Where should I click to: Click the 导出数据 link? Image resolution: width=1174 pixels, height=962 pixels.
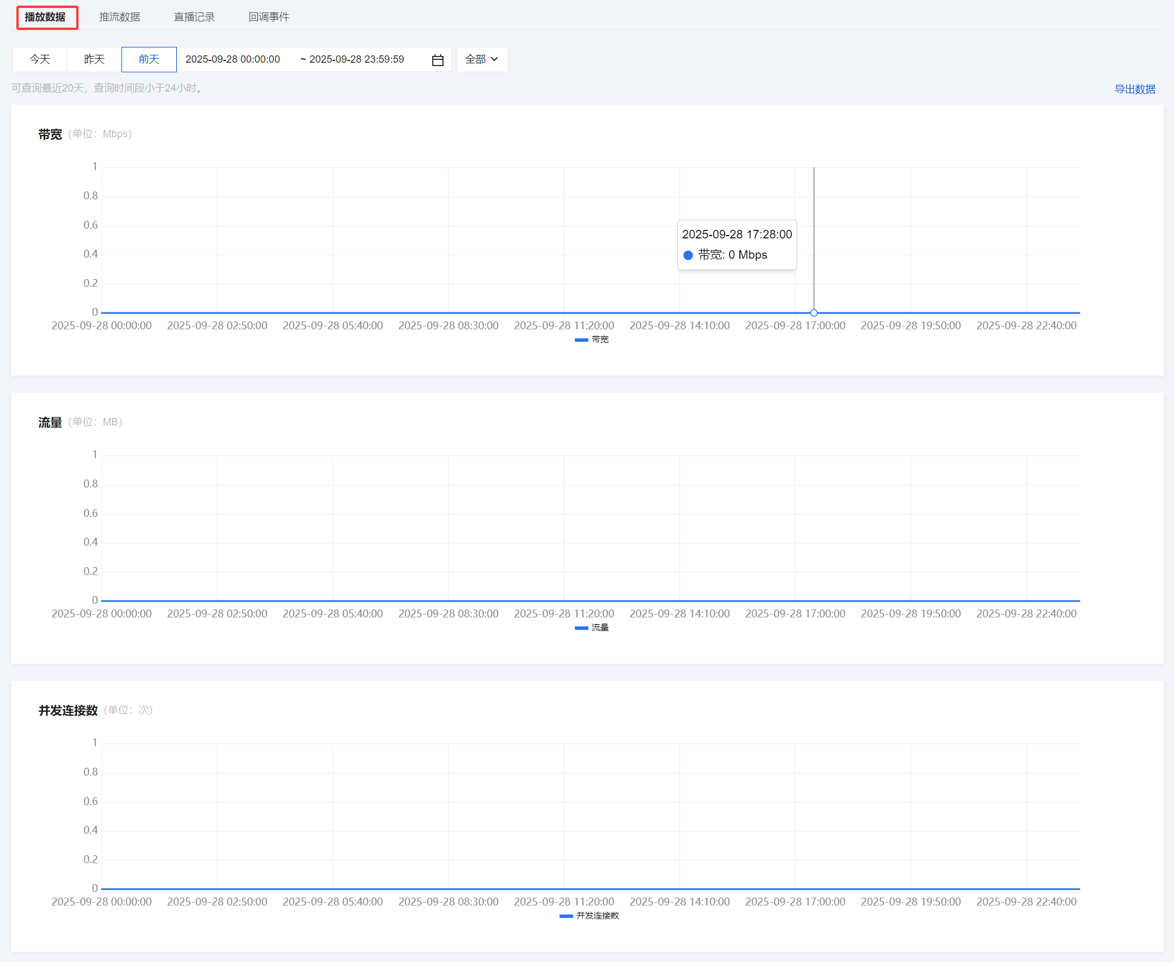click(x=1134, y=89)
